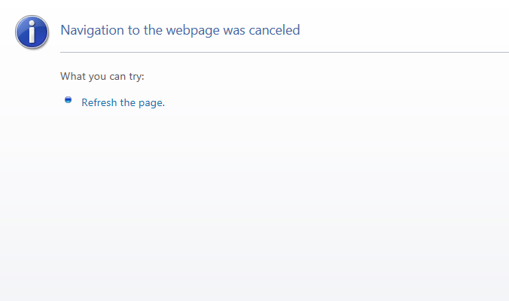
Task: Click the word try: in suggestions label
Action: click(137, 77)
